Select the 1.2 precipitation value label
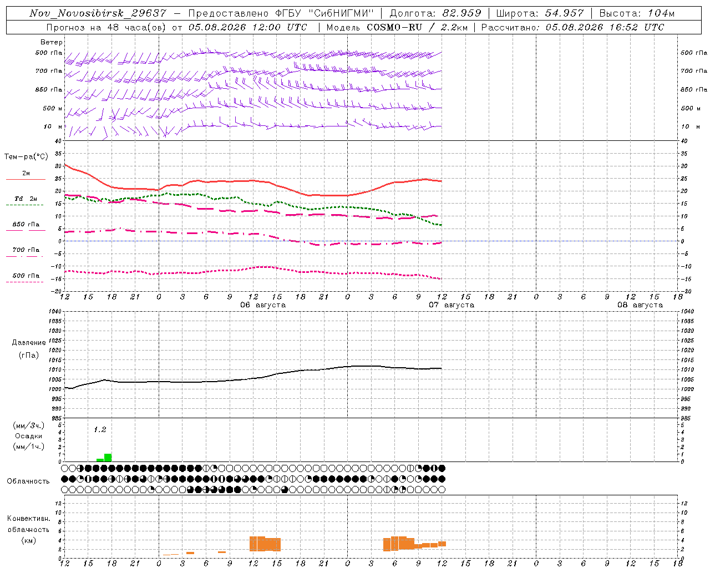The height and width of the screenshot is (568, 710). (100, 430)
